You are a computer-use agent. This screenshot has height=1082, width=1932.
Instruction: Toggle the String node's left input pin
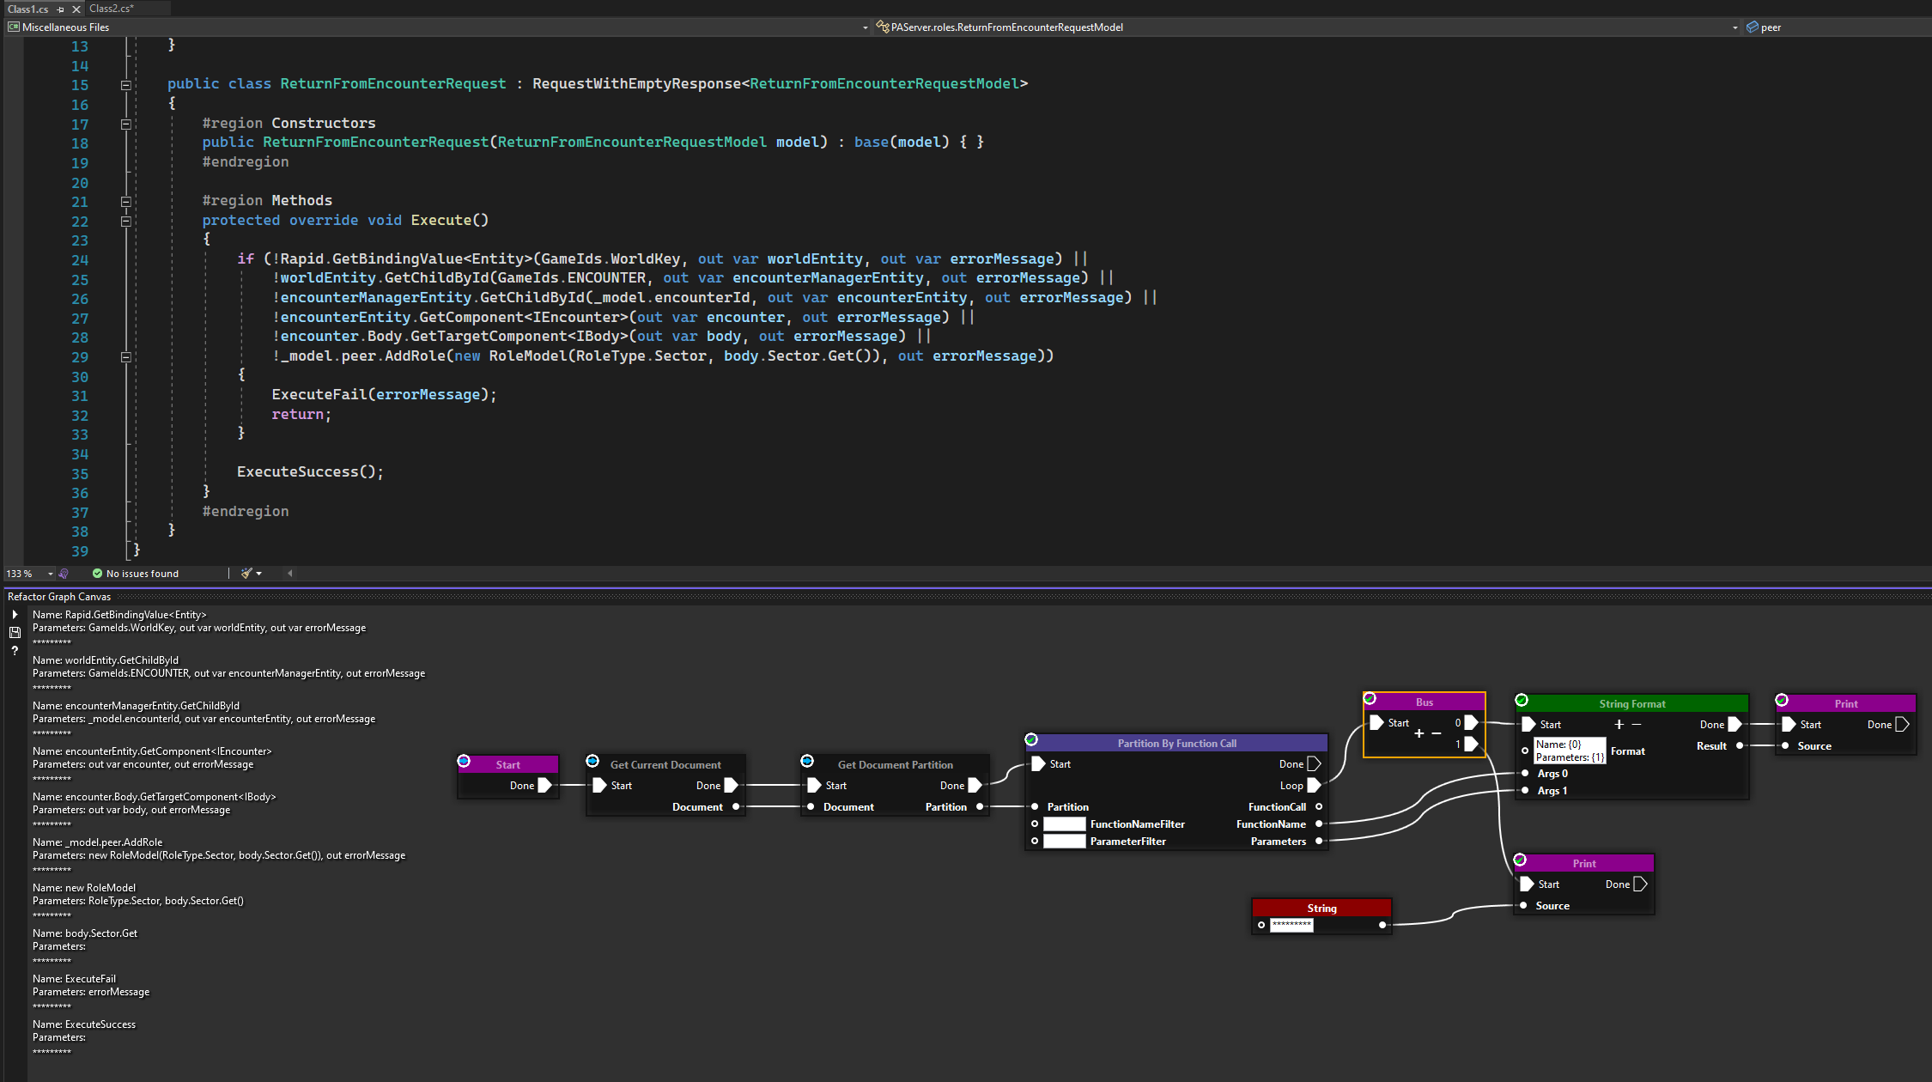(x=1261, y=925)
